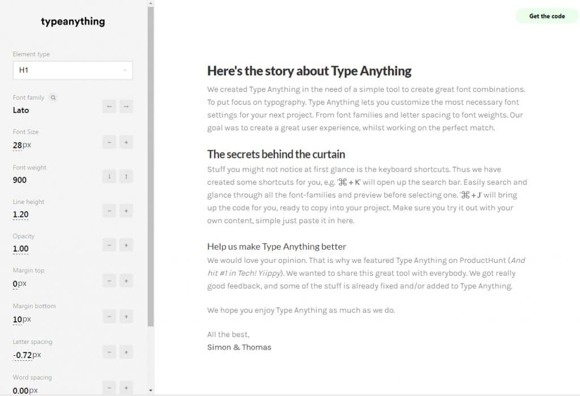This screenshot has height=396, width=580.
Task: Increase line height plus button
Action: [x=126, y=211]
